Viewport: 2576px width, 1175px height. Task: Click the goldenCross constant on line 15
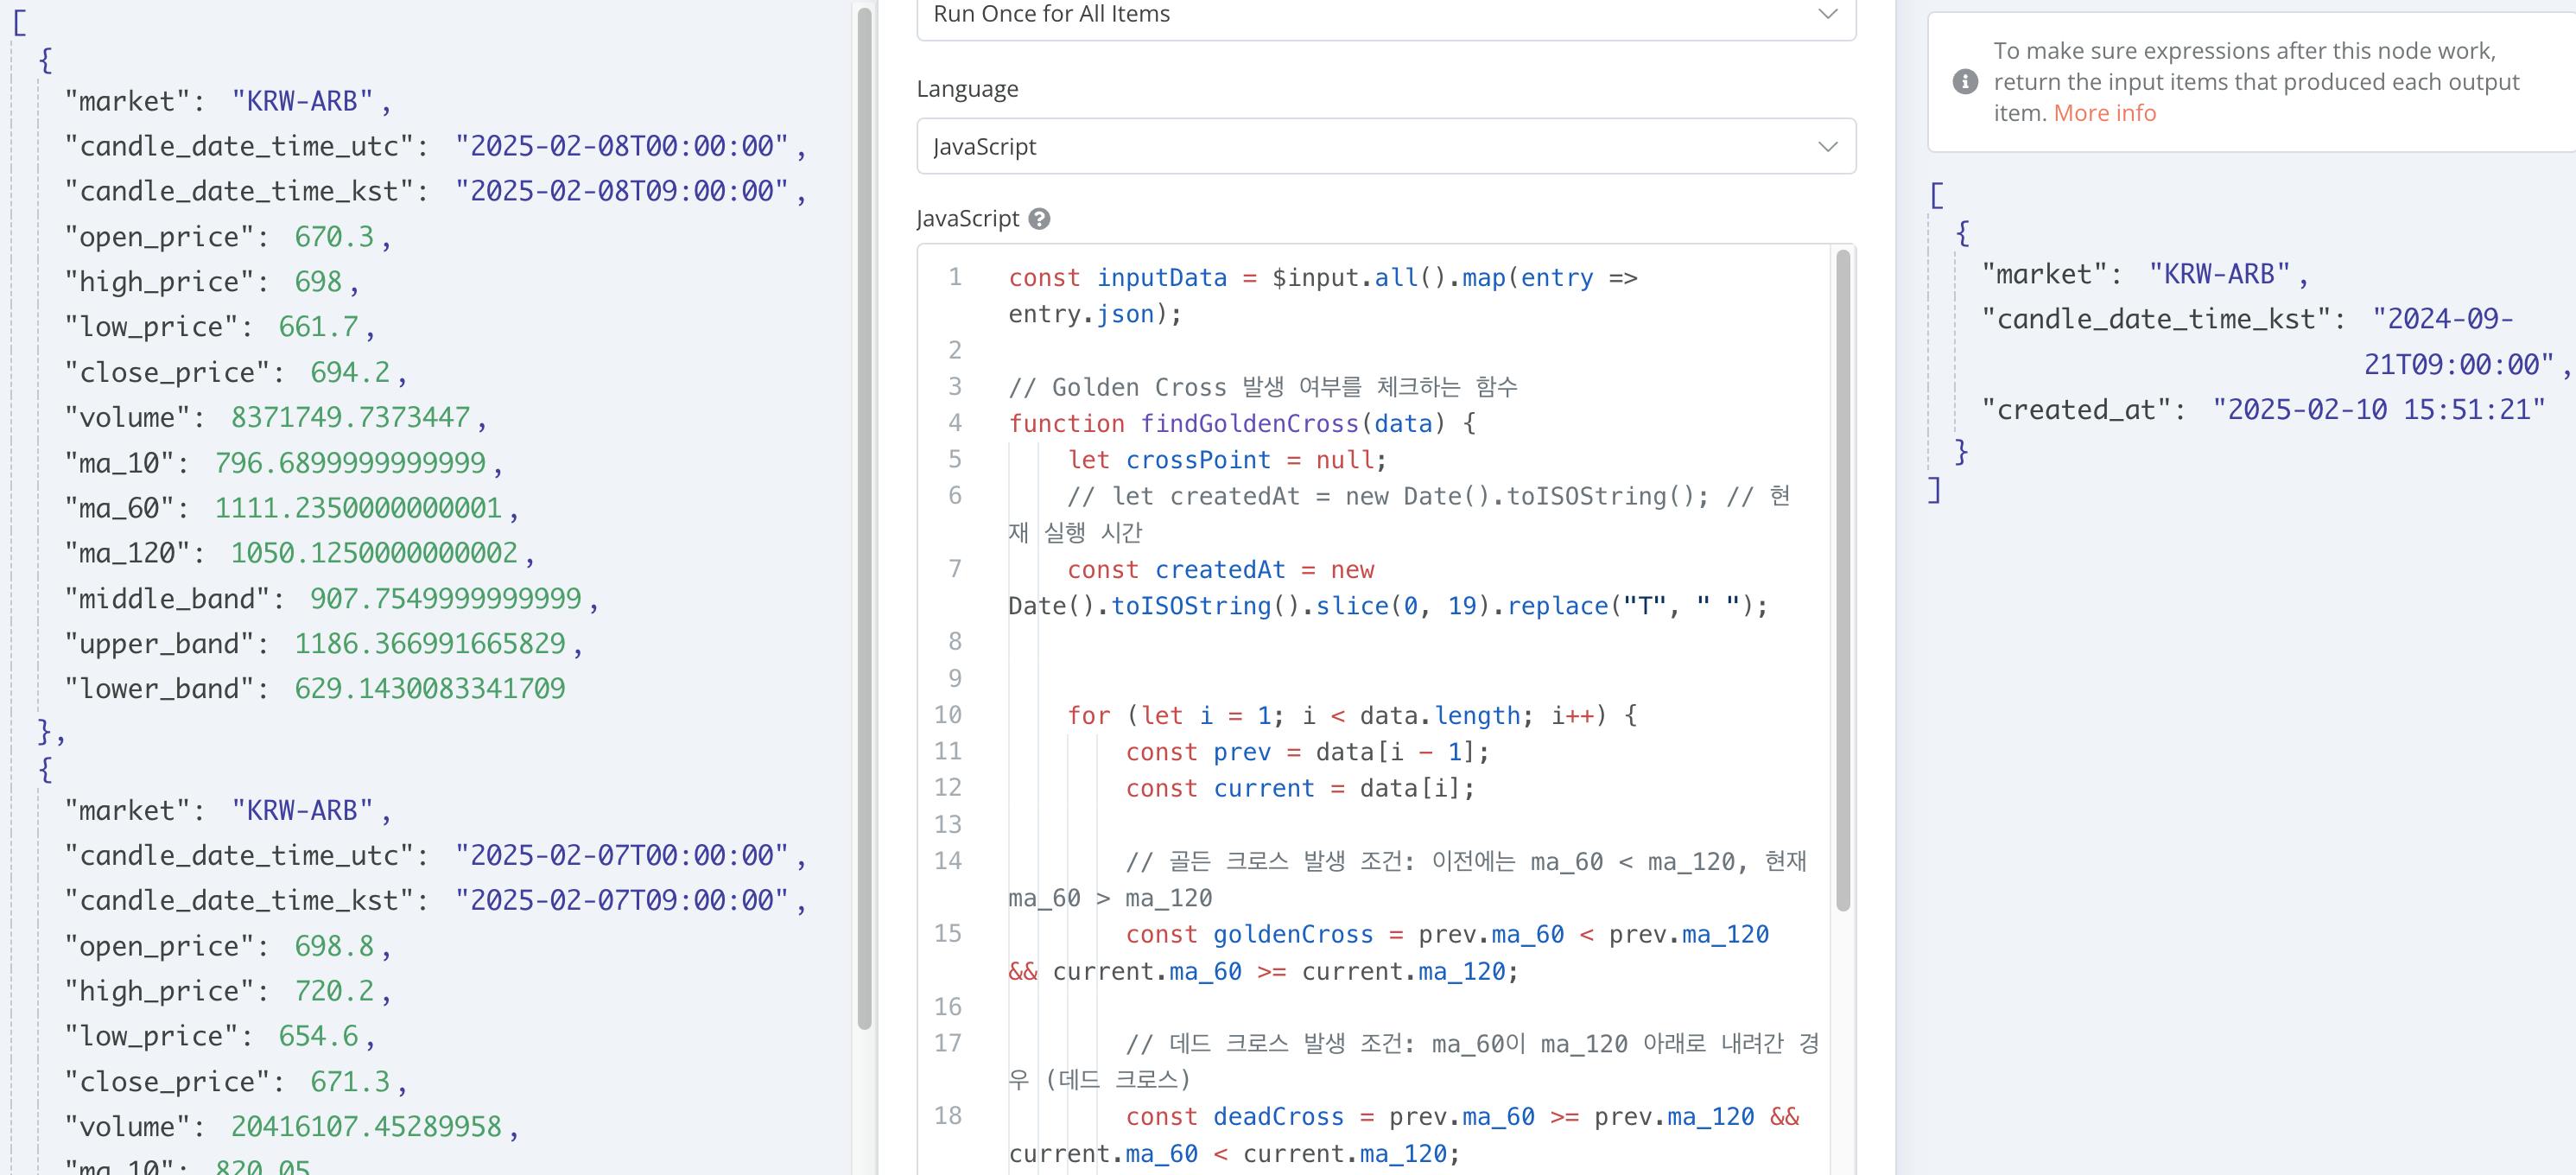[1292, 935]
